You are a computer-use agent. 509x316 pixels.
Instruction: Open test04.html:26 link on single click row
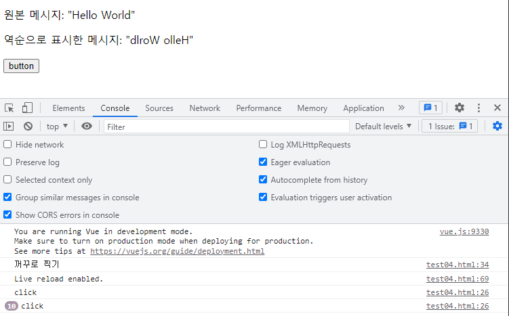pyautogui.click(x=457, y=292)
